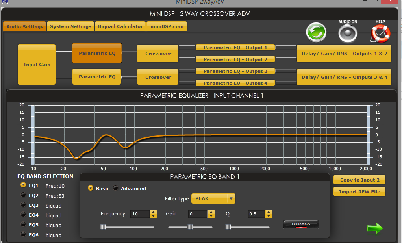The width and height of the screenshot is (402, 243).
Task: Click the Gain slider handle
Action: tap(190, 227)
